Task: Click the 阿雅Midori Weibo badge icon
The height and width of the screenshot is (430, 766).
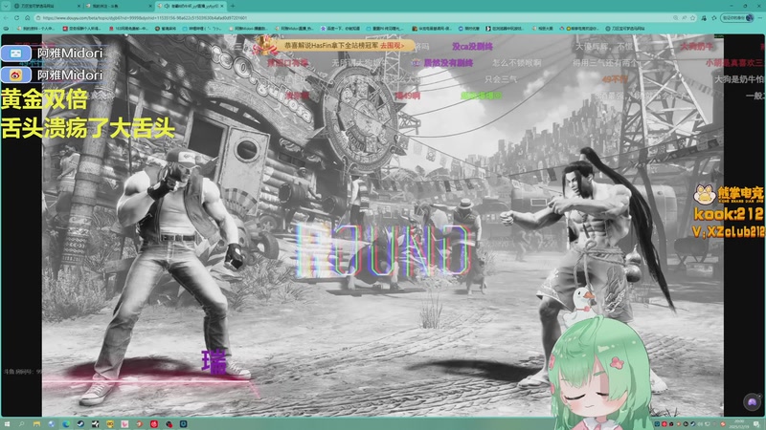Action: pos(15,75)
